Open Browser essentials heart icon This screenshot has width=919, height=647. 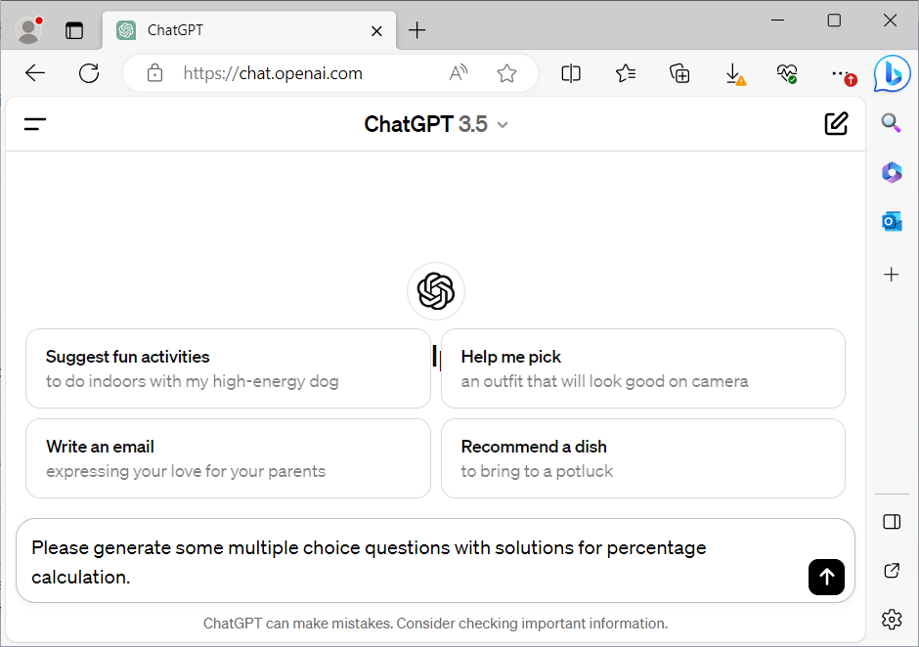(x=787, y=73)
